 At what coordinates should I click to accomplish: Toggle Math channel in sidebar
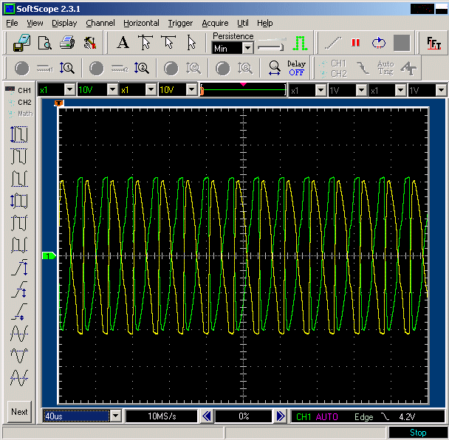point(20,114)
